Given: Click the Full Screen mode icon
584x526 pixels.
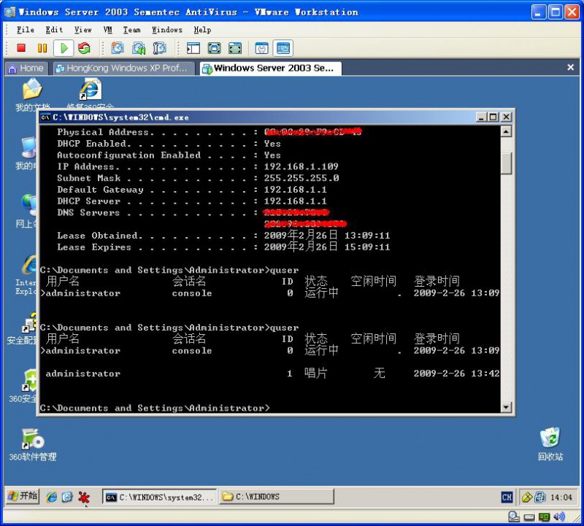Looking at the screenshot, I should [214, 48].
